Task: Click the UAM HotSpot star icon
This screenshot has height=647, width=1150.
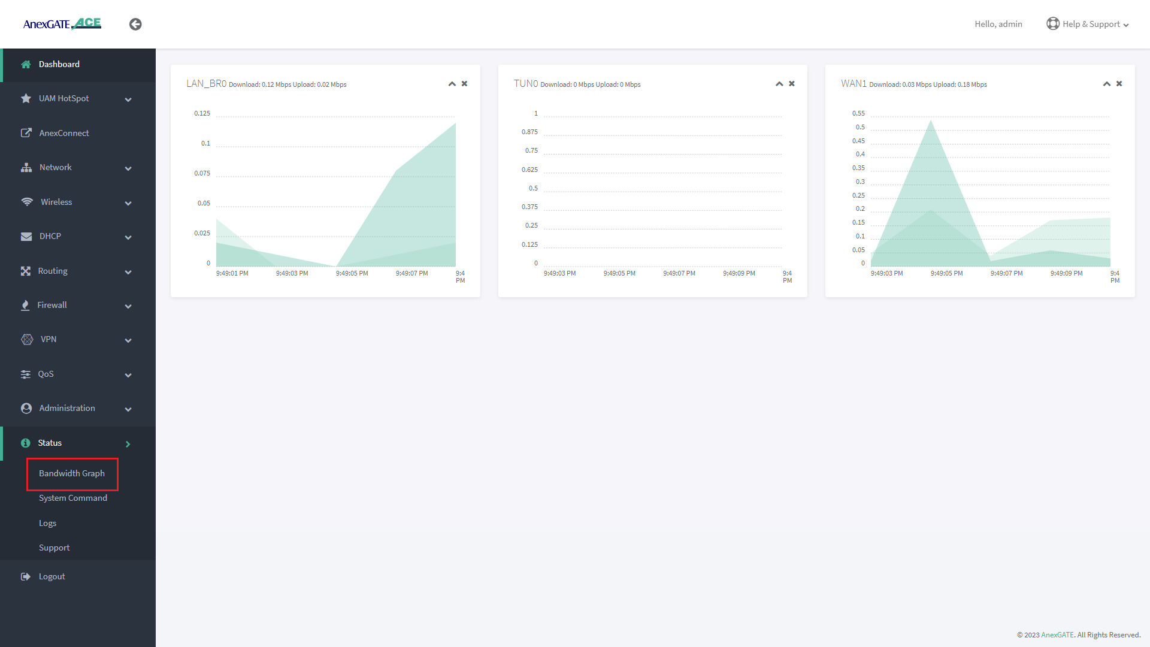Action: 26,98
